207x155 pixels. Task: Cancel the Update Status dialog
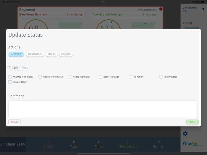14,122
